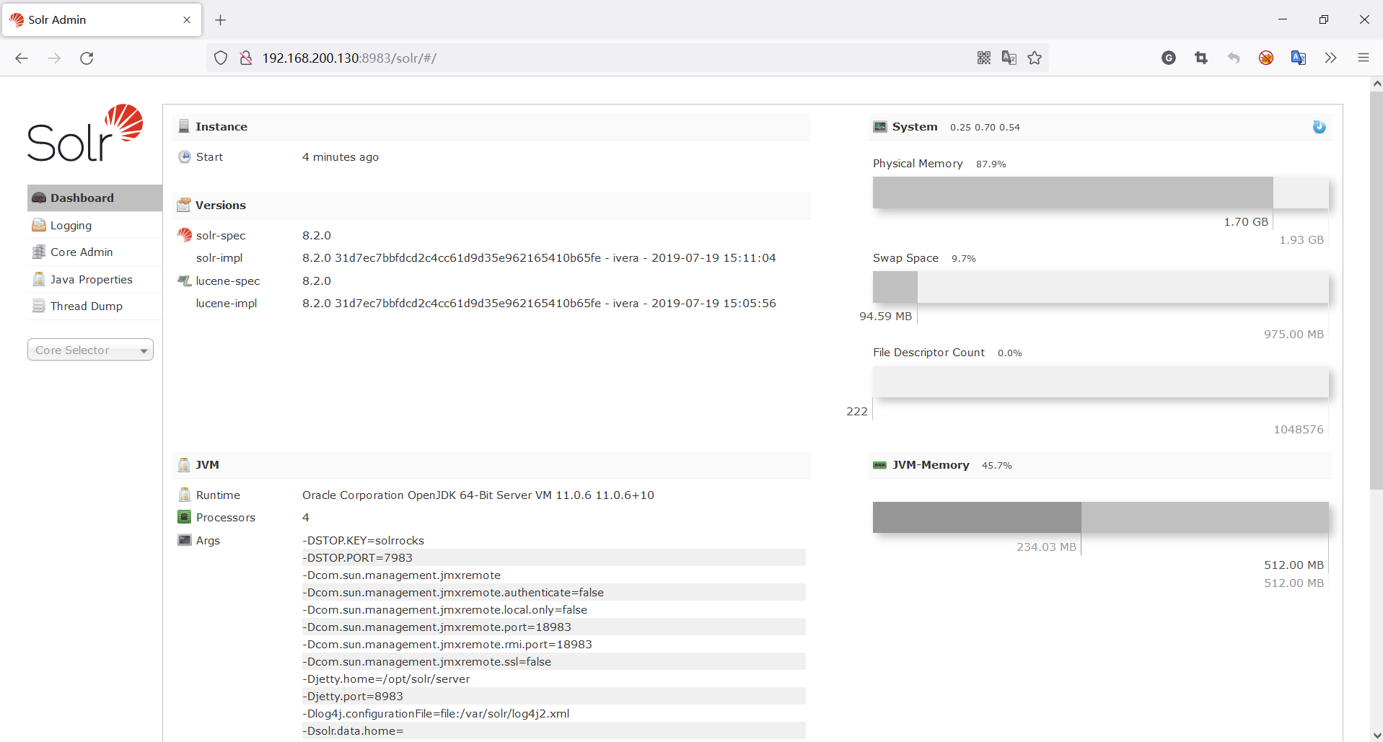The image size is (1383, 742).
Task: Open the QR code icon in address bar
Action: pyautogui.click(x=984, y=58)
